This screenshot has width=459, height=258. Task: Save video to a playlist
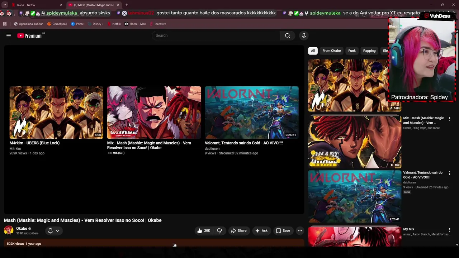[x=283, y=231]
